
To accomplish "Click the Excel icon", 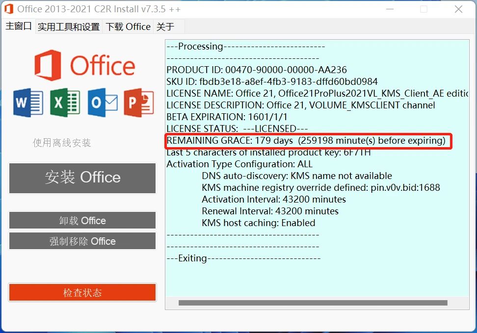I will (x=65, y=102).
